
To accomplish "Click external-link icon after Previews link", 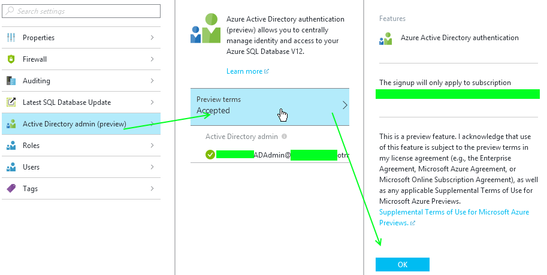I will pos(413,223).
